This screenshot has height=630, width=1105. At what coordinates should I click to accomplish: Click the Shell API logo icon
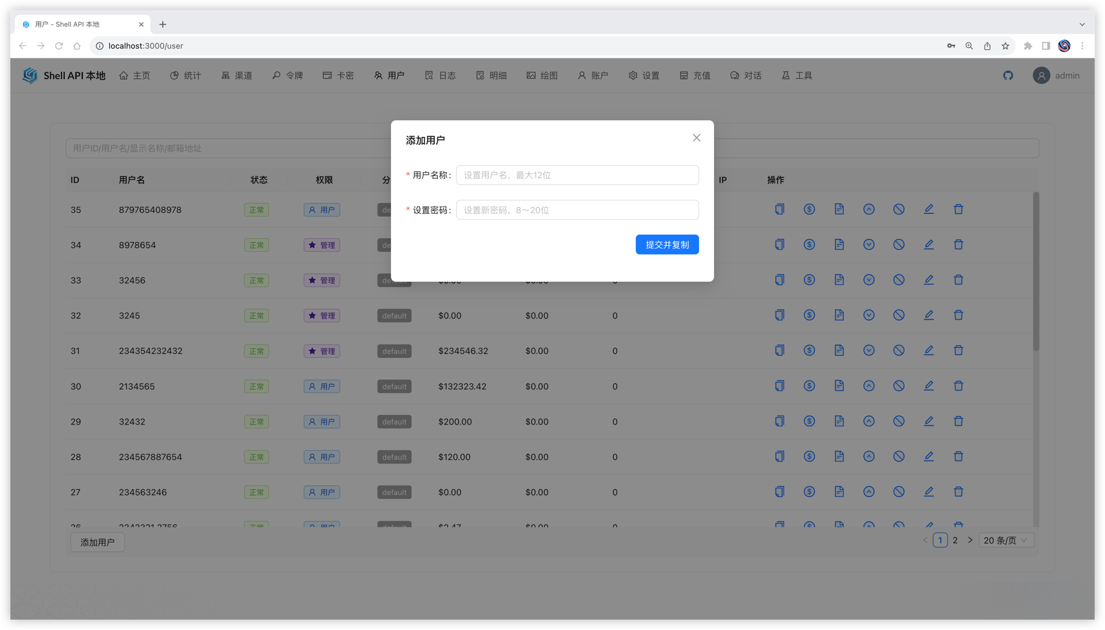pos(30,75)
